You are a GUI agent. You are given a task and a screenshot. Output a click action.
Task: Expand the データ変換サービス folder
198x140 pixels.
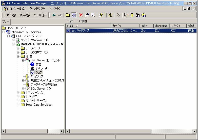18,52
